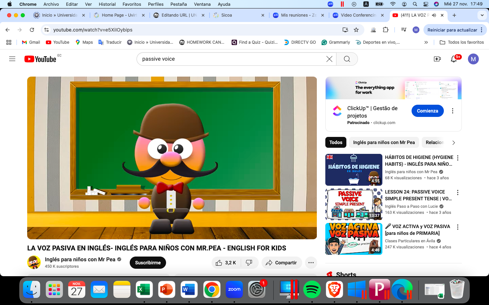Image resolution: width=489 pixels, height=305 pixels.
Task: Open the Mr Pea channel avatar
Action: pyautogui.click(x=34, y=262)
